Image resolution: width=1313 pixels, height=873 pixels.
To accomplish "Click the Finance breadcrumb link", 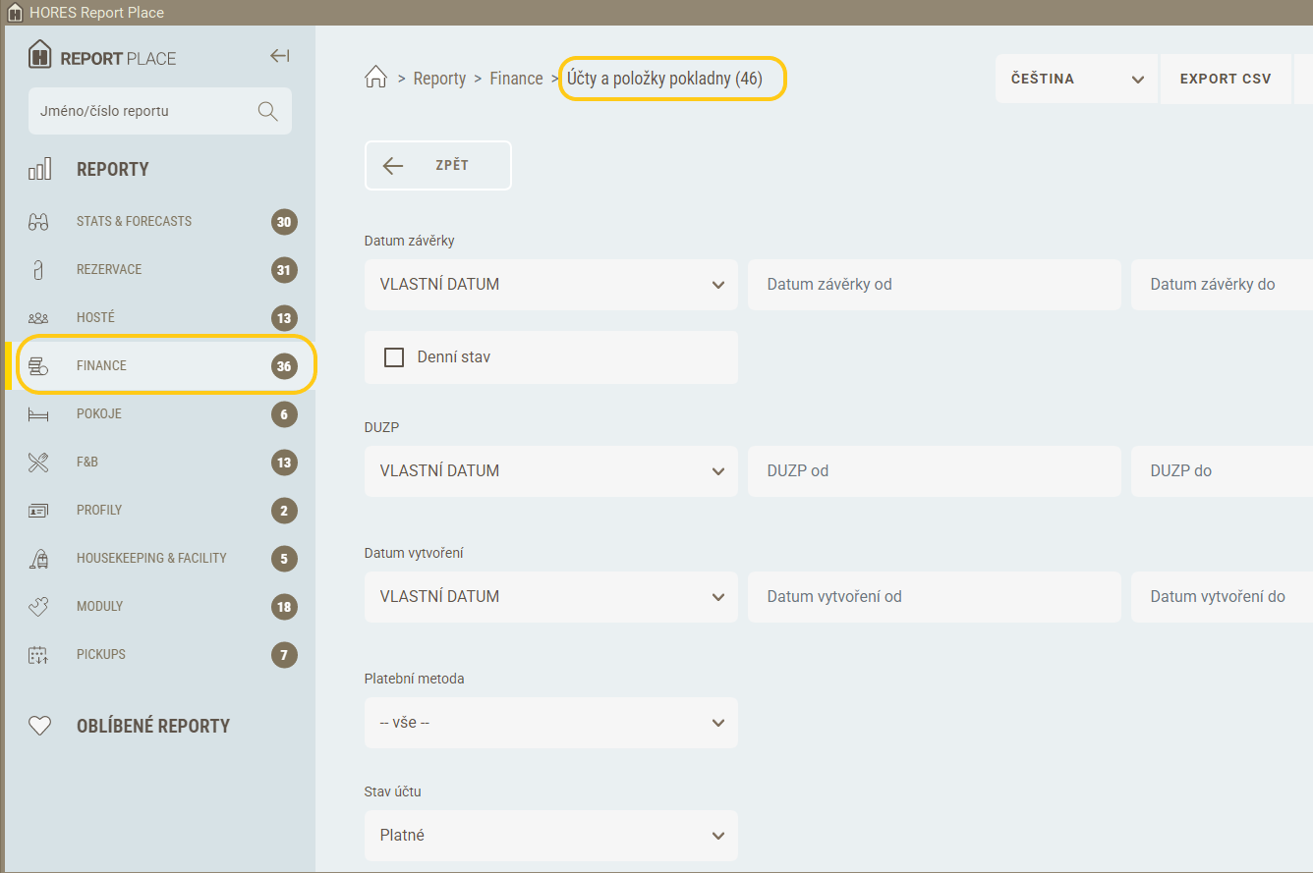I will (x=516, y=79).
